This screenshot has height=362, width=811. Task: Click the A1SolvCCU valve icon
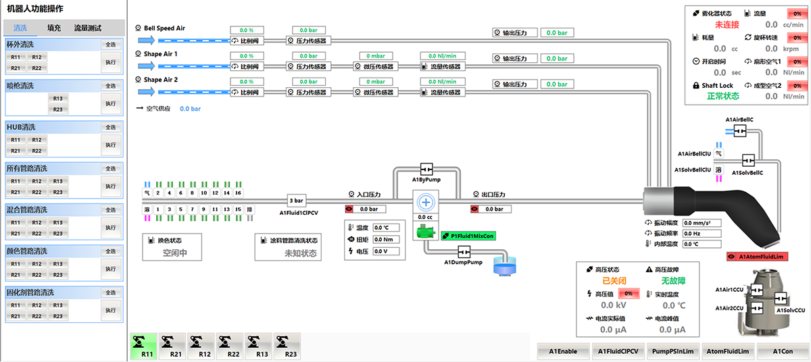pyautogui.click(x=780, y=298)
